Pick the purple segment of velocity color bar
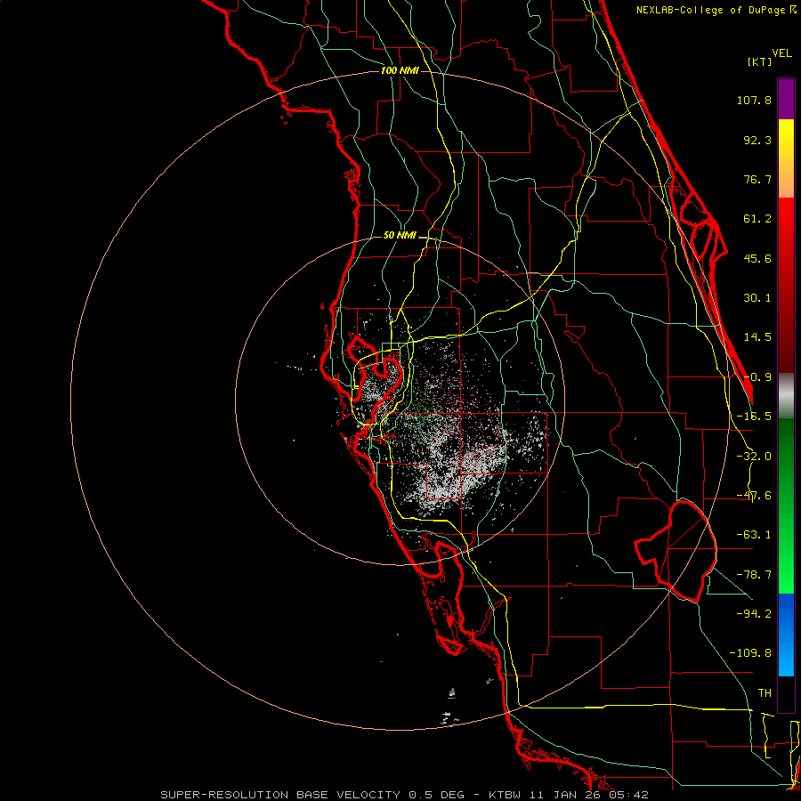801x801 pixels. point(786,99)
